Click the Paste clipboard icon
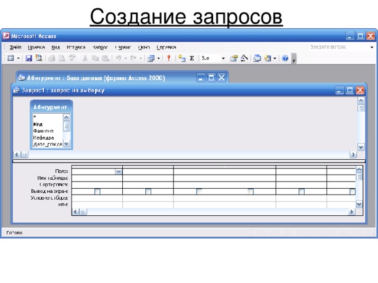The image size is (378, 283). [x=105, y=58]
